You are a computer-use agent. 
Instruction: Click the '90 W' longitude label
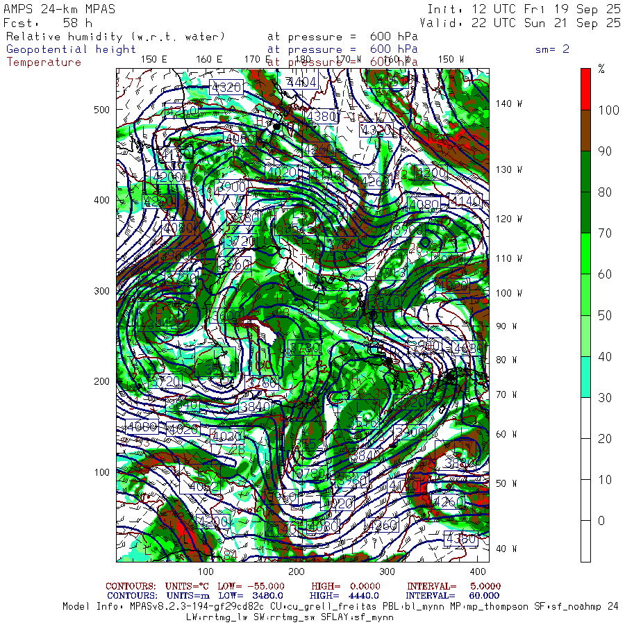click(x=506, y=326)
